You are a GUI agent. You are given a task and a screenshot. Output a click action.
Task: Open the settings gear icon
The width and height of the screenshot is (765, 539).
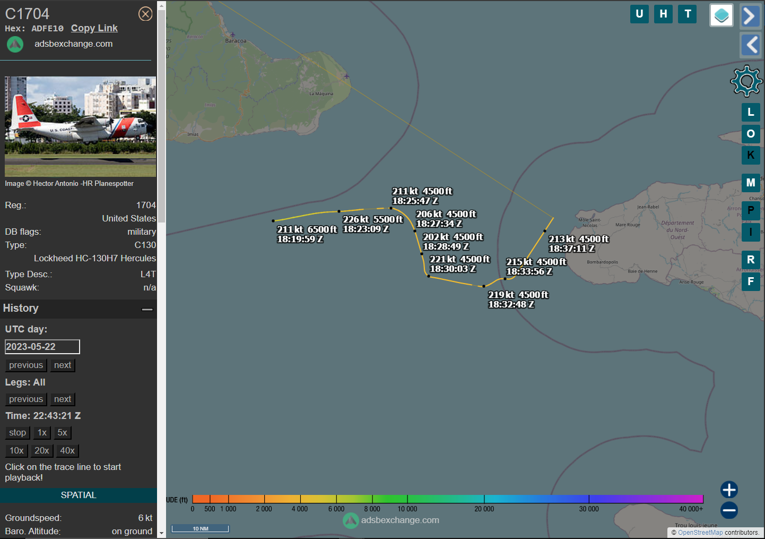746,81
